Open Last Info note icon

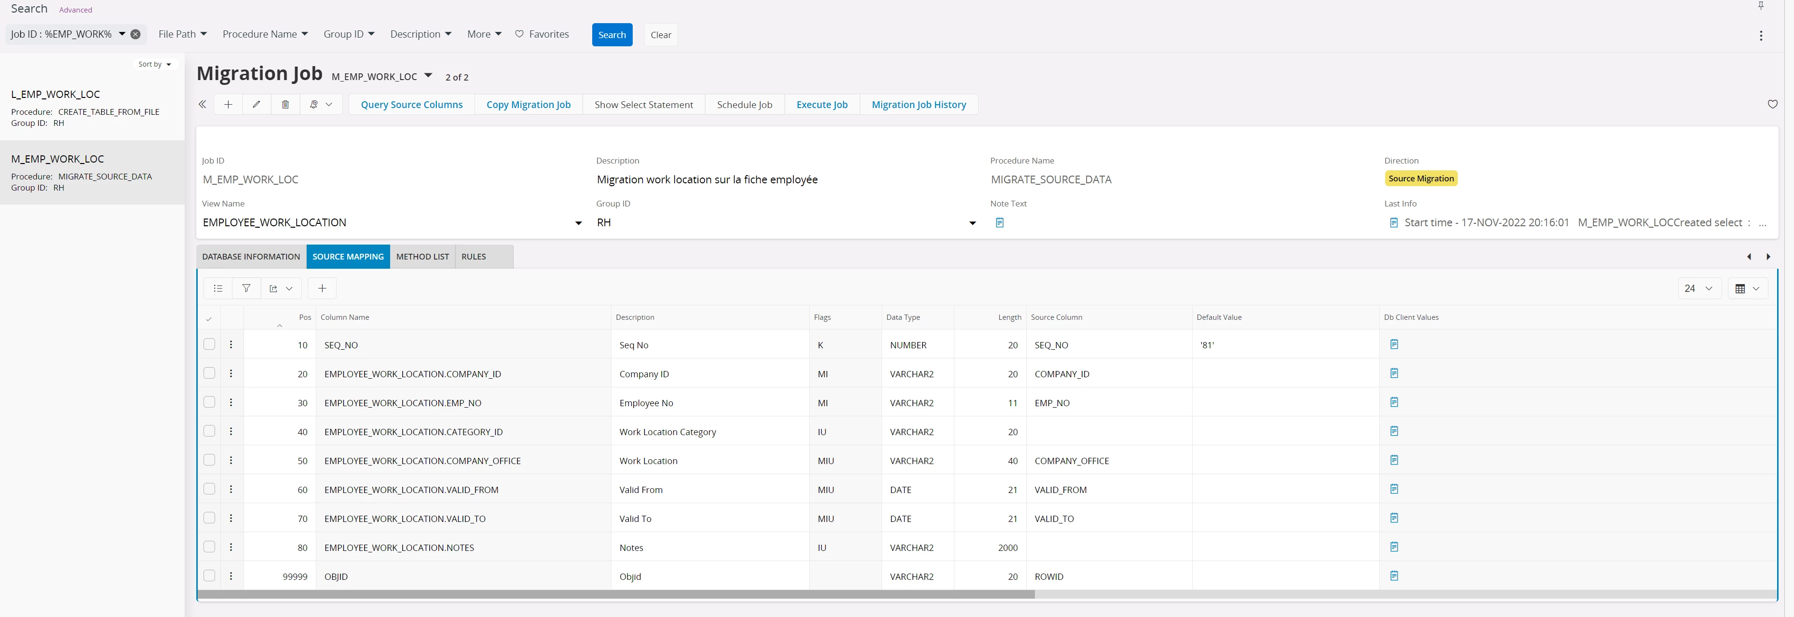click(1394, 223)
